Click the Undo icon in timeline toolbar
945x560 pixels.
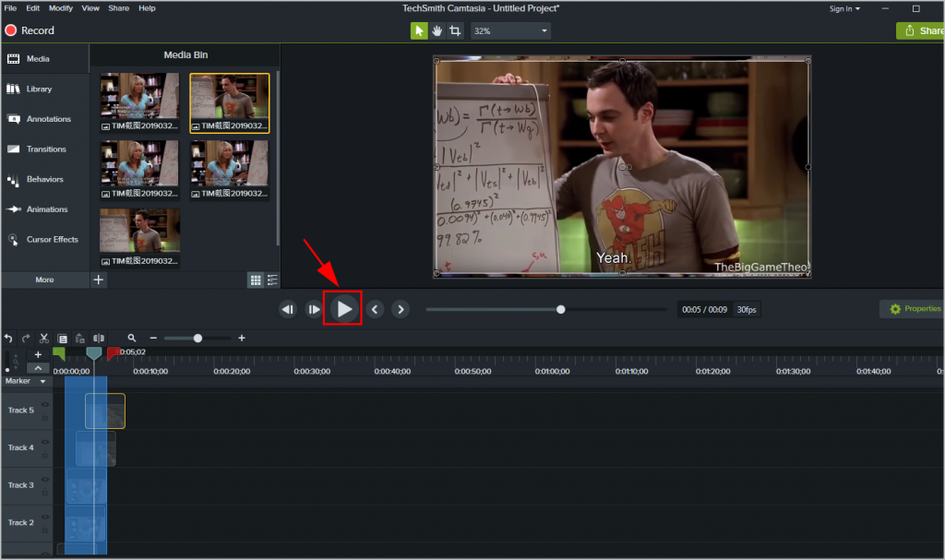(x=8, y=339)
